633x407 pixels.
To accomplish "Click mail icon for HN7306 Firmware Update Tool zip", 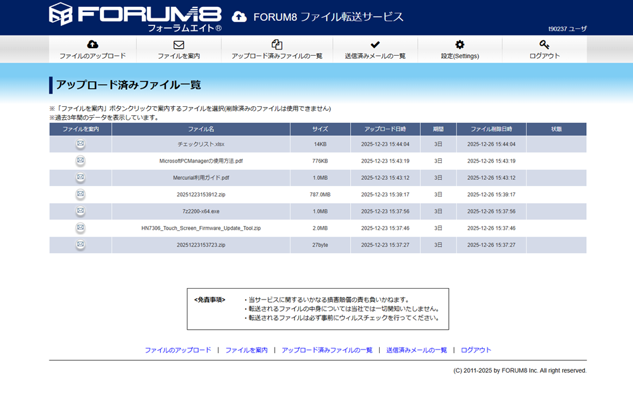I will coord(80,228).
